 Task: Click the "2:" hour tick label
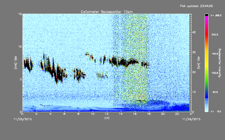click(37, 114)
